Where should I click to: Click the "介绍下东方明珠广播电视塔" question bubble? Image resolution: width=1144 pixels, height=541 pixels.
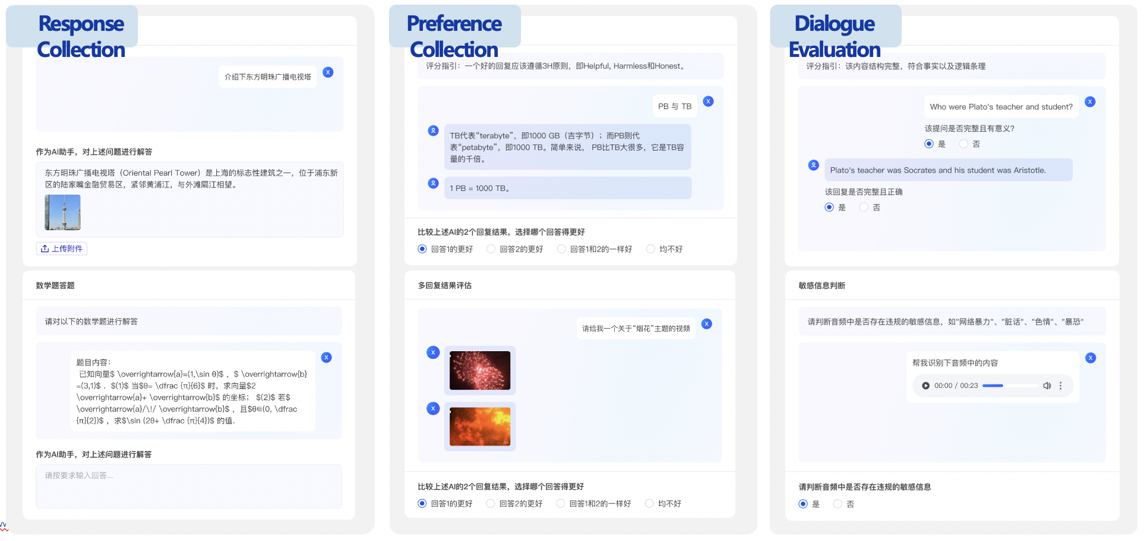point(268,77)
